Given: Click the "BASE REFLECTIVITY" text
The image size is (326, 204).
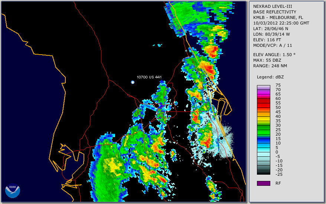Looking at the screenshot, I should pos(274,12).
